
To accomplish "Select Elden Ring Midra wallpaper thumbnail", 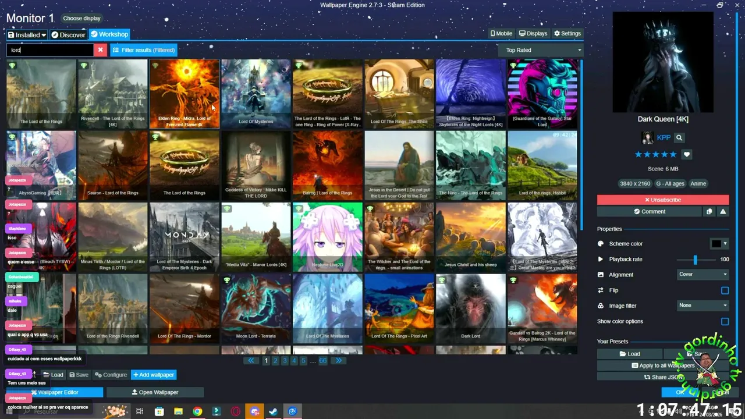I will coord(185,94).
